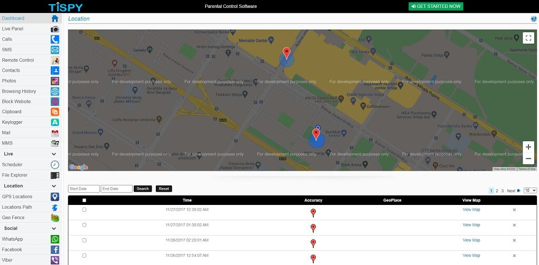Open View Map for 11/27/2017 12:38:02 AM

click(x=471, y=210)
